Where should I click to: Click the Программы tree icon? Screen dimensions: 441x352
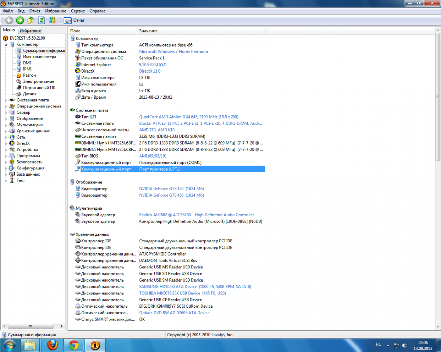[x=12, y=156]
